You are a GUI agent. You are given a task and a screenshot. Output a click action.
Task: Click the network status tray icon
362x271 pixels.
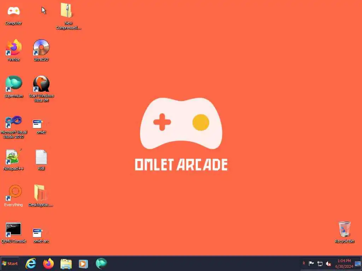(320, 264)
